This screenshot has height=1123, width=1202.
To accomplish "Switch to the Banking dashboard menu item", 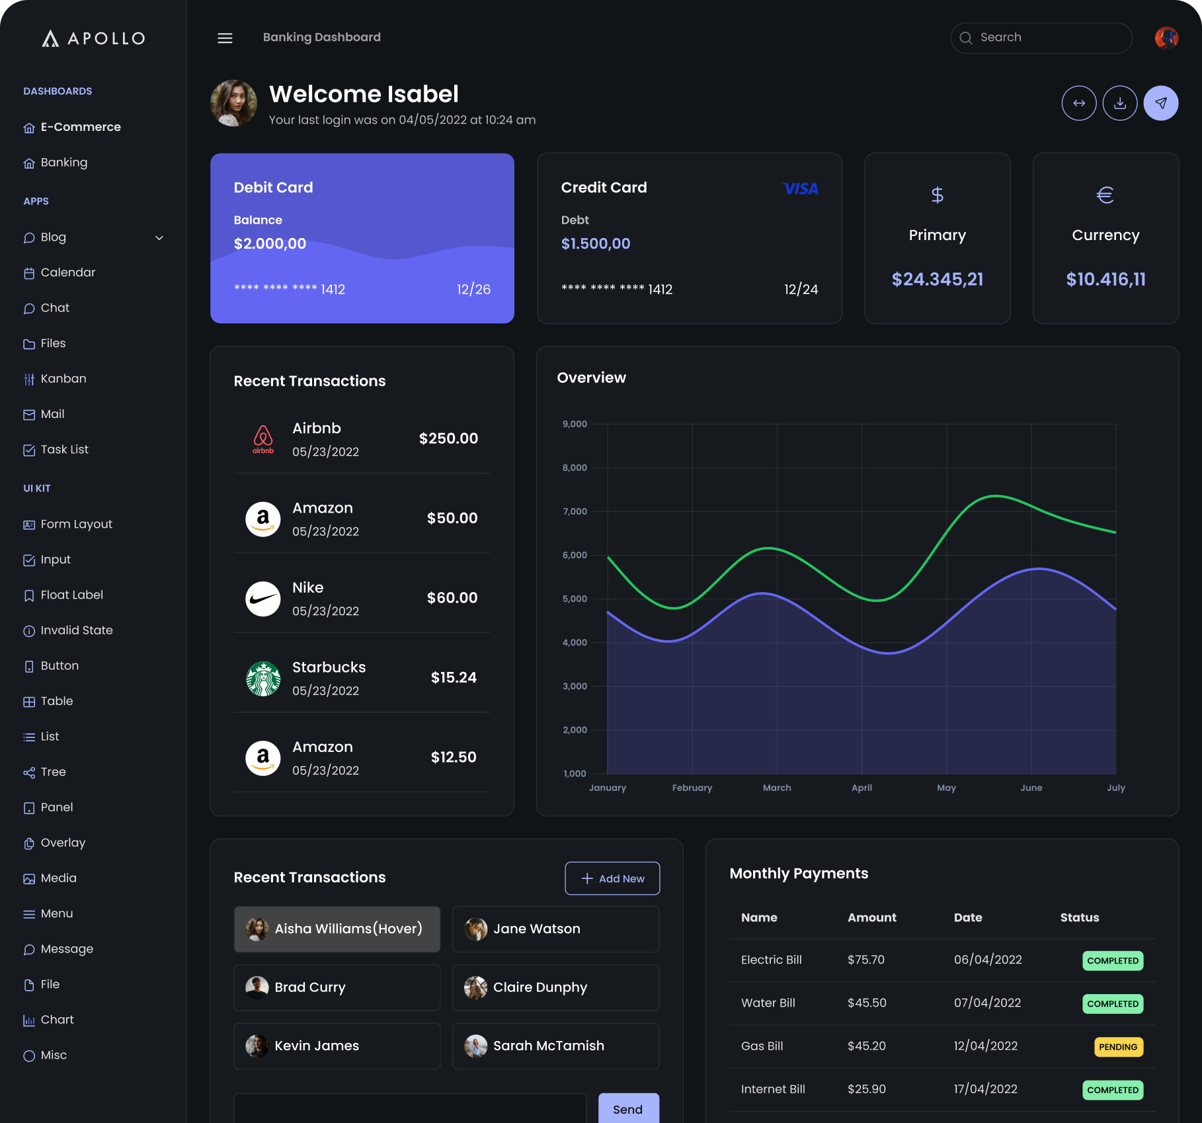I will pyautogui.click(x=64, y=162).
